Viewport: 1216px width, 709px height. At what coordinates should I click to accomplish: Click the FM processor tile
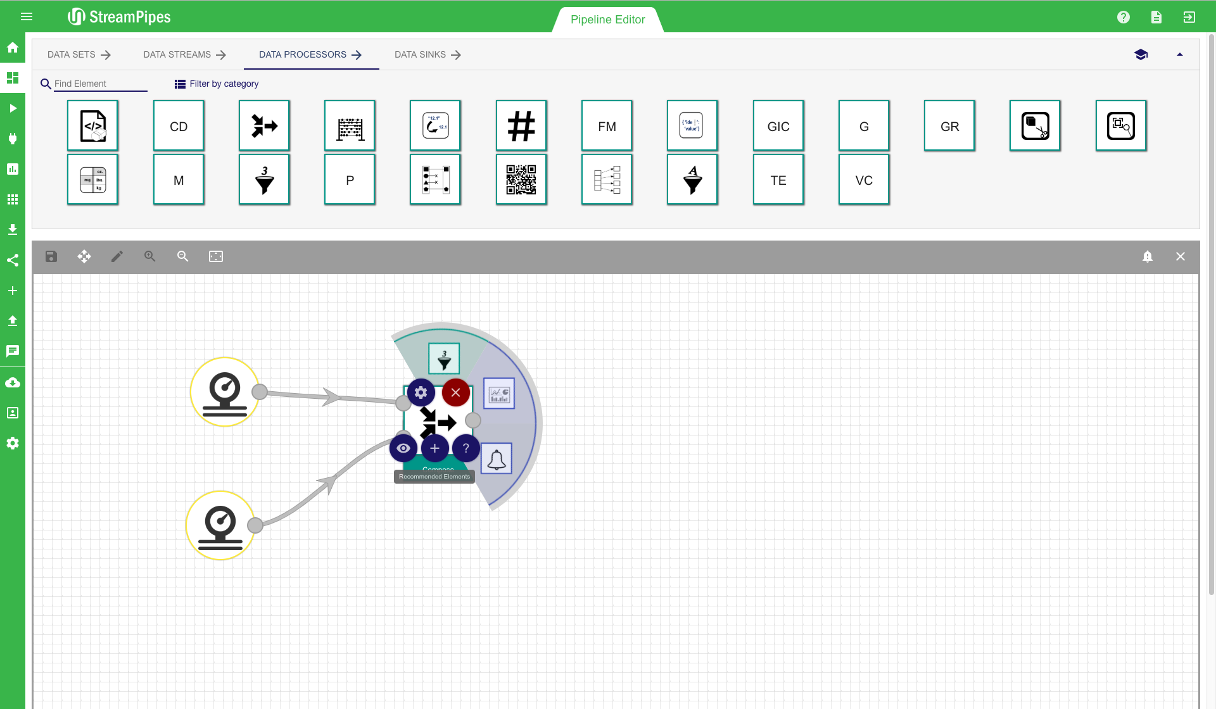coord(607,126)
